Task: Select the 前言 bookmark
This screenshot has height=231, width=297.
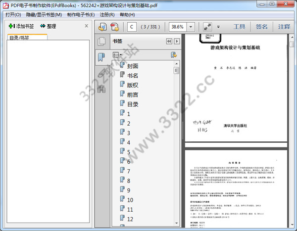Action: tap(132, 94)
